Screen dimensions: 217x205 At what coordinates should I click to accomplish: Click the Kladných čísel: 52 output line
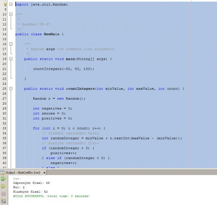coord(30,192)
